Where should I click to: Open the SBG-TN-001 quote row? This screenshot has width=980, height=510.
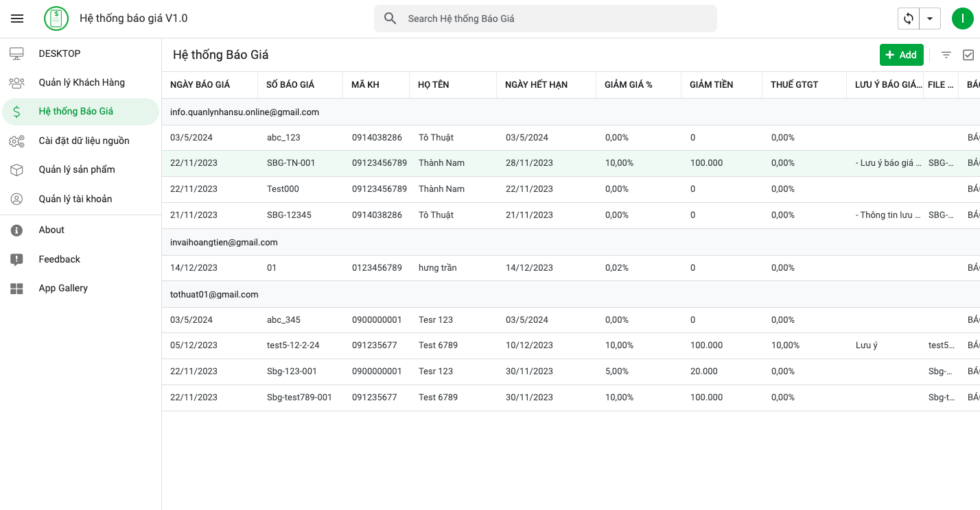click(x=571, y=163)
